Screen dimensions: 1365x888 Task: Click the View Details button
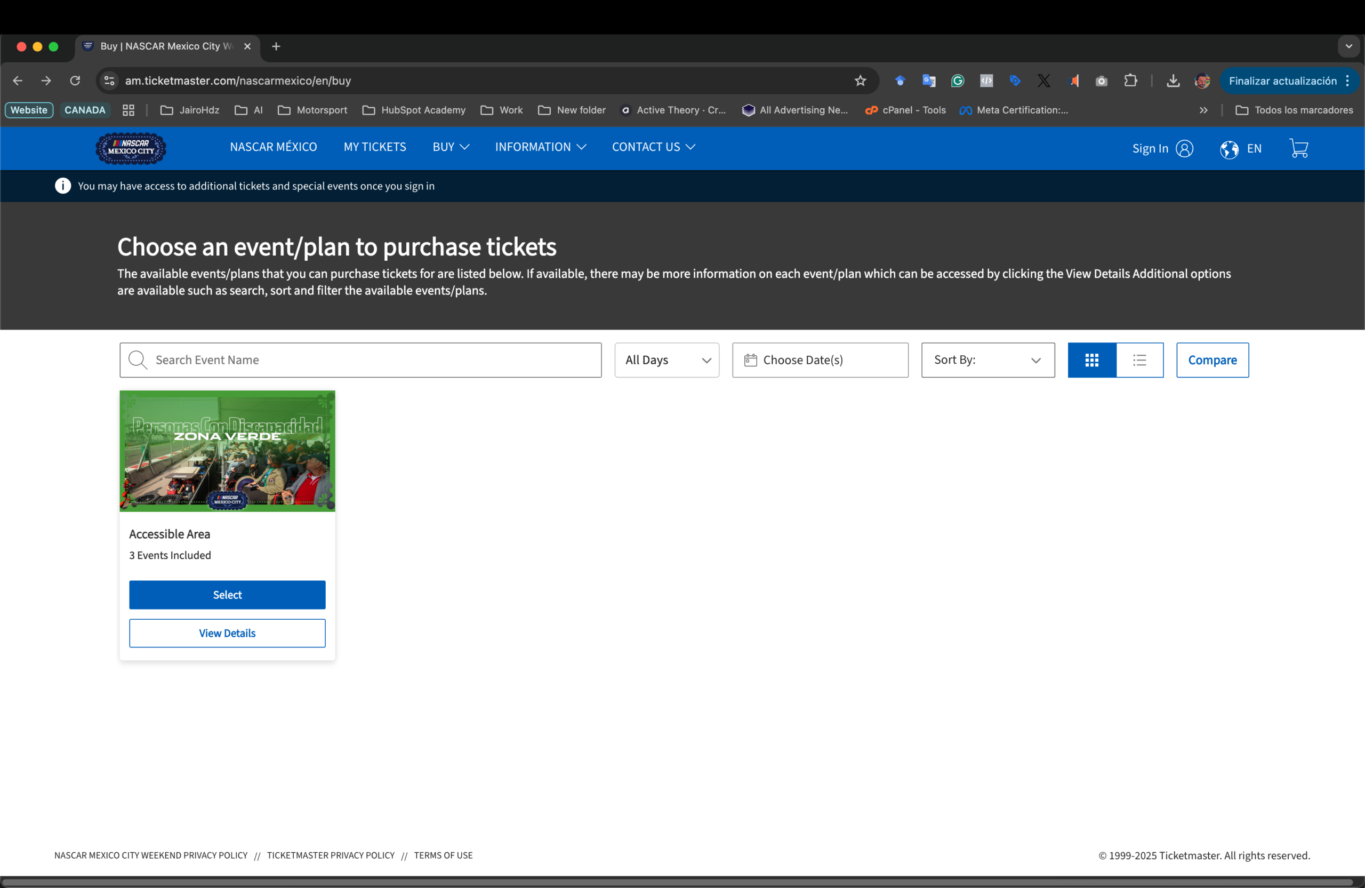(x=227, y=633)
